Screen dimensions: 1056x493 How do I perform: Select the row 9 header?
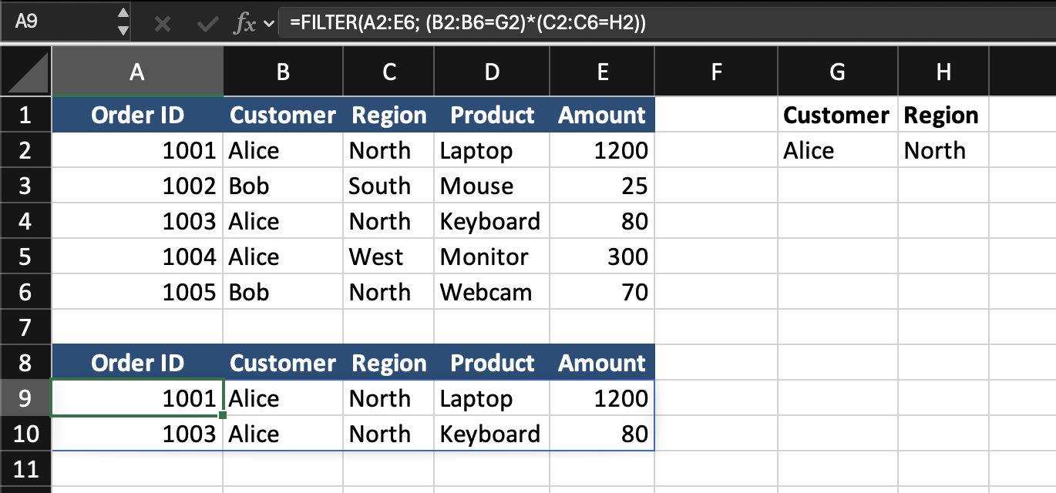[x=25, y=398]
